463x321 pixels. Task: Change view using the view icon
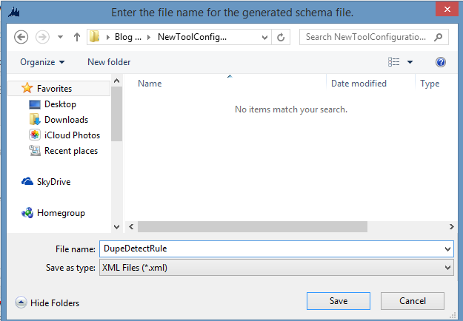(394, 63)
